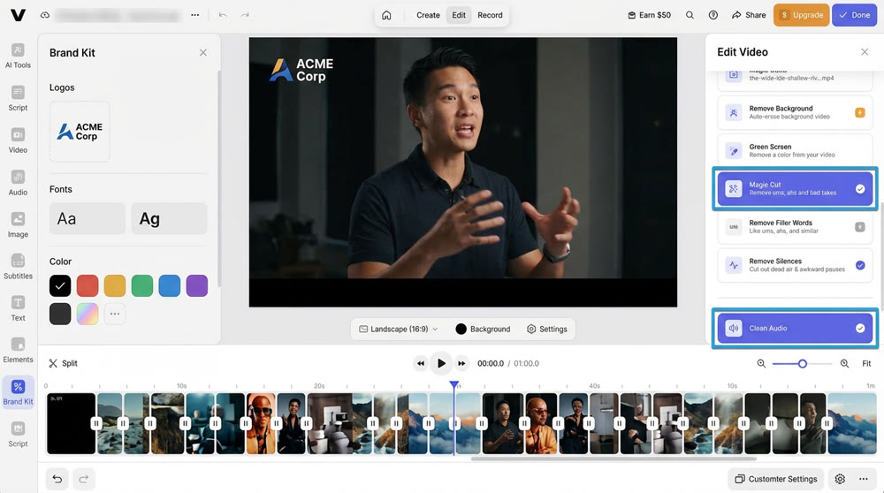Image resolution: width=884 pixels, height=493 pixels.
Task: Open the Subtitles panel
Action: 18,265
